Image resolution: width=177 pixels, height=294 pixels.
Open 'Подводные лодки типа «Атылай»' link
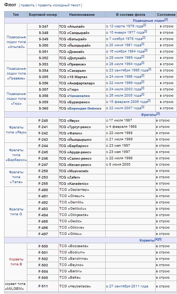(x=16, y=42)
